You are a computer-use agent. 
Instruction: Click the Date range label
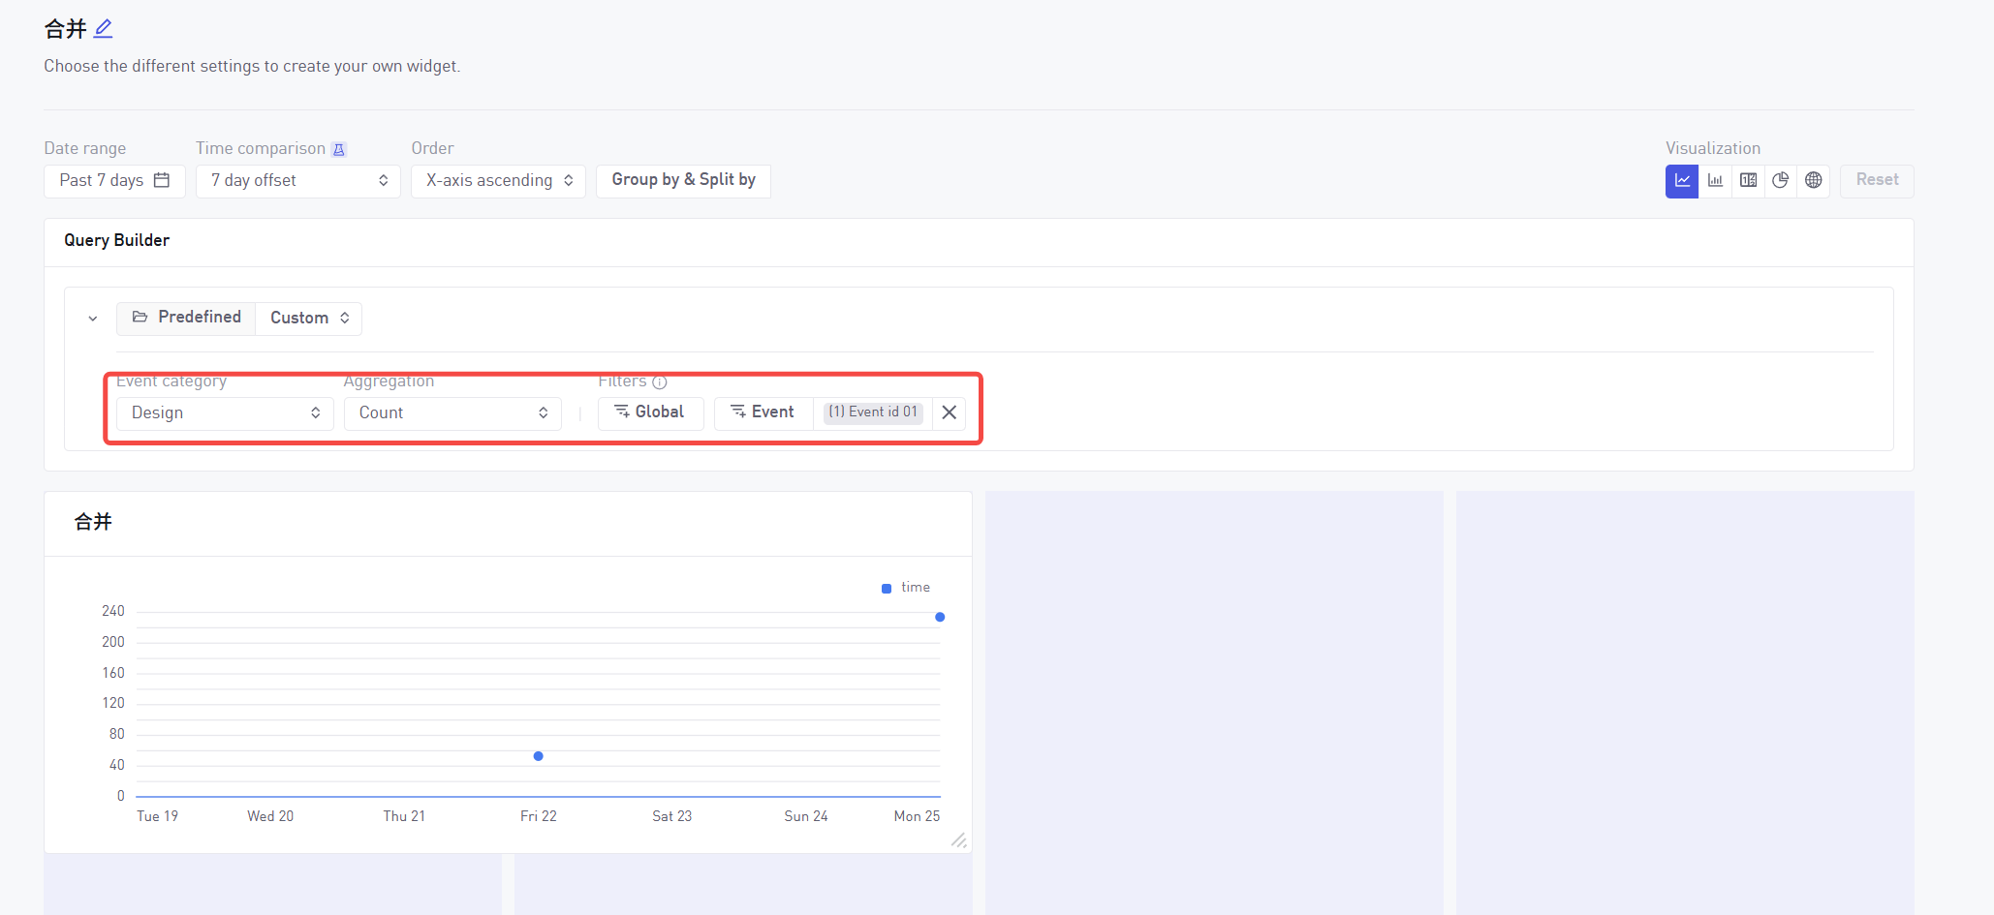pyautogui.click(x=85, y=149)
